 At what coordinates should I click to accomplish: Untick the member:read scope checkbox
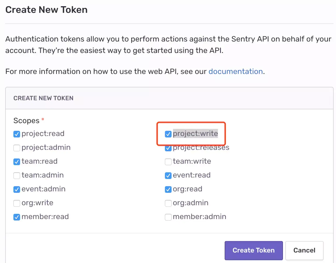click(x=17, y=217)
